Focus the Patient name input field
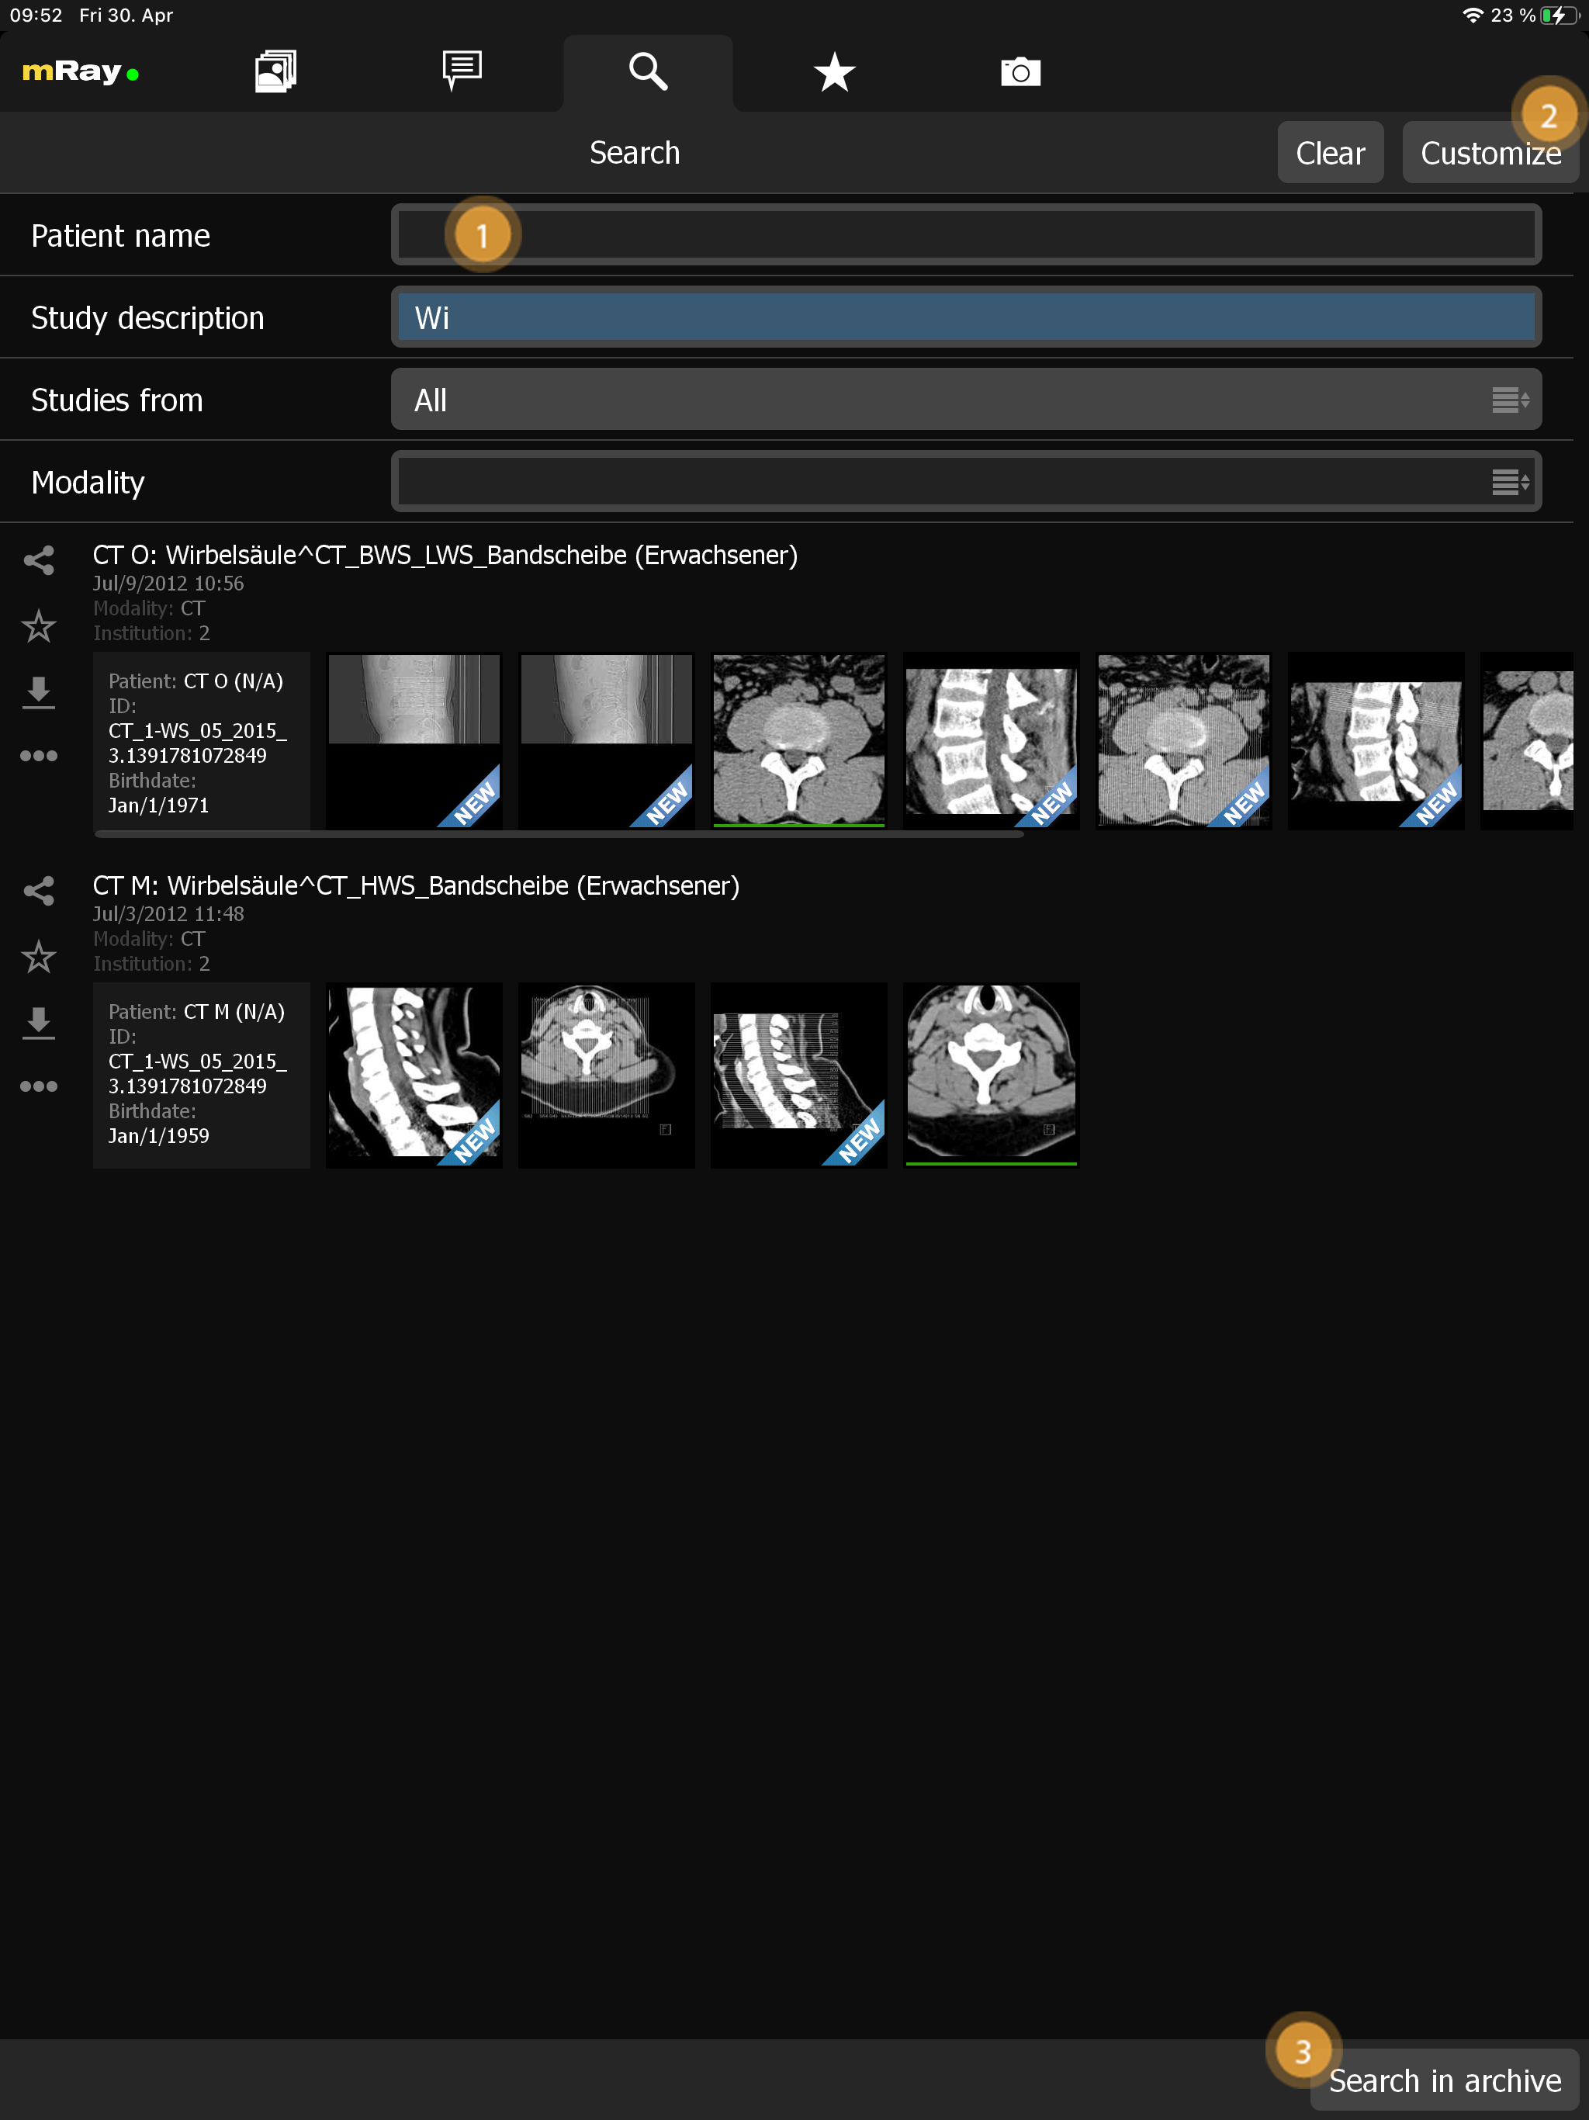 pyautogui.click(x=965, y=236)
